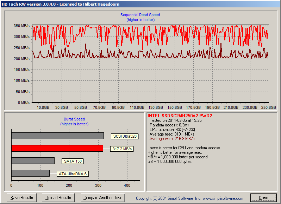
Task: Select the red burst speed bar
Action: click(57, 148)
